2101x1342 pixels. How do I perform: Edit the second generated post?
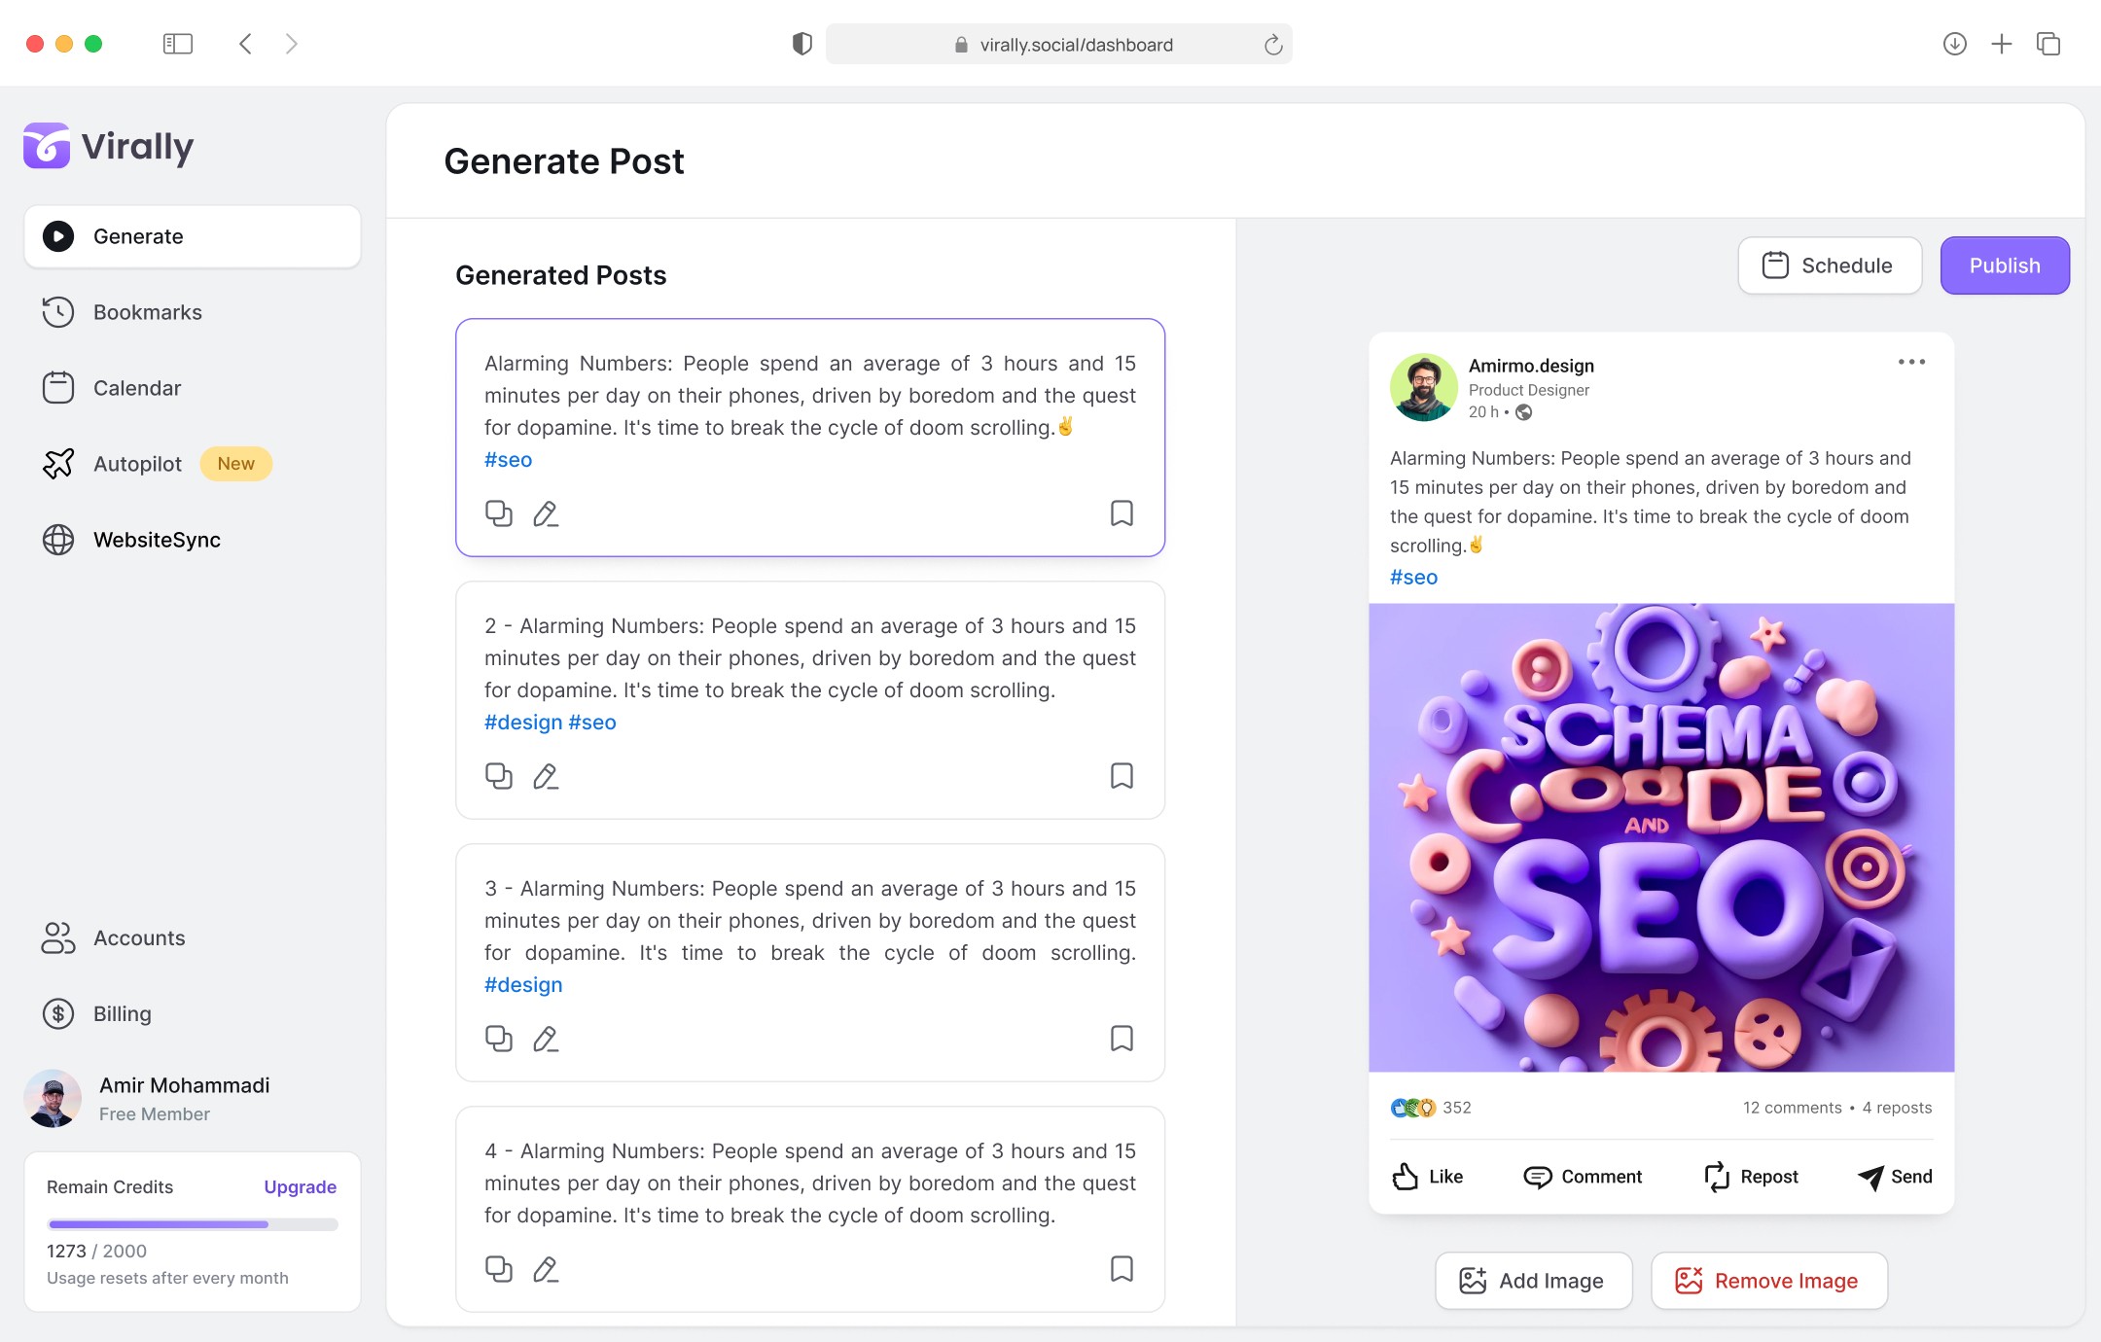click(546, 776)
